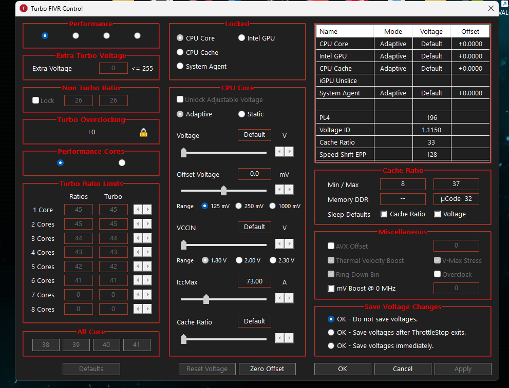Click the Speed Shift EPP table row
The height and width of the screenshot is (388, 509).
click(x=403, y=154)
